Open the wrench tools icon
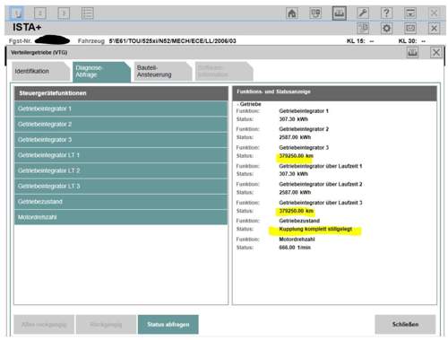 click(x=363, y=13)
